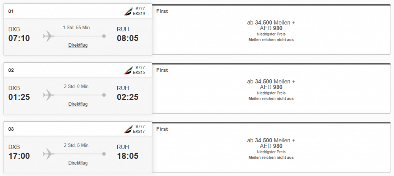The width and height of the screenshot is (394, 176).
Task: Click the 07:10 DXB departure time
Action: [19, 38]
